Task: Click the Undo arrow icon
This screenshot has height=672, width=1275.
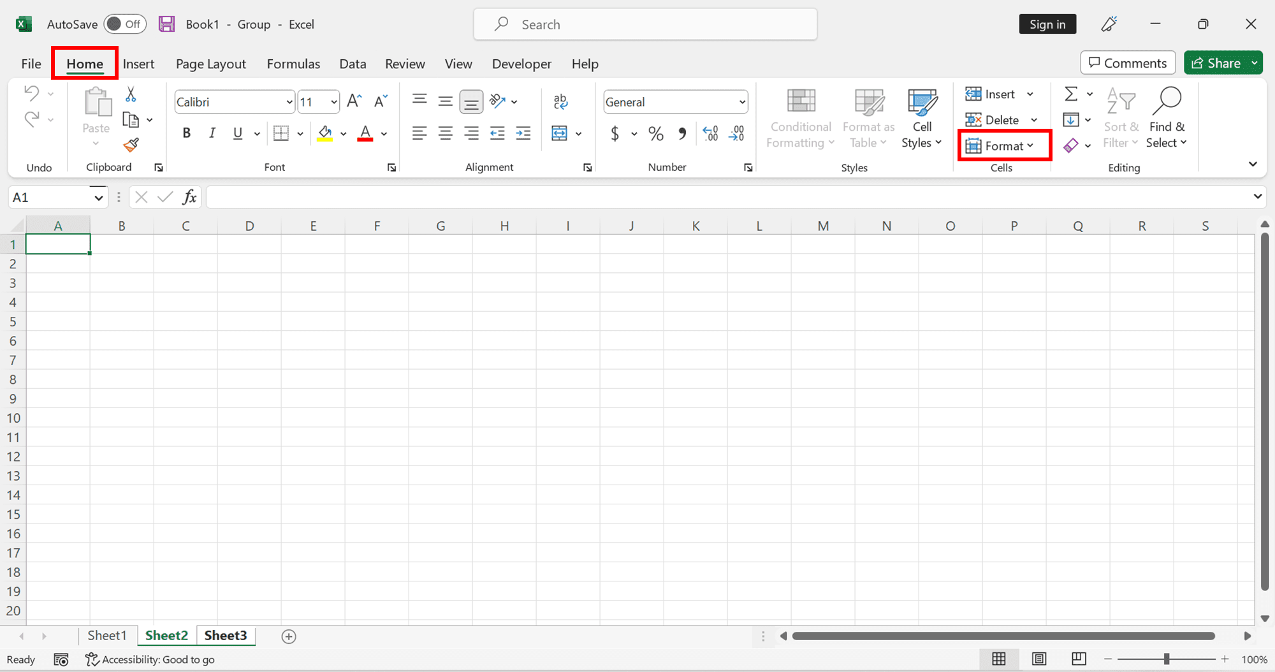Action: pos(32,94)
